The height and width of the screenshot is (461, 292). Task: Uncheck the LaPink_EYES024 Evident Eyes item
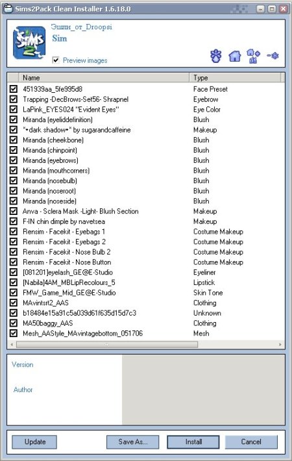14,109
